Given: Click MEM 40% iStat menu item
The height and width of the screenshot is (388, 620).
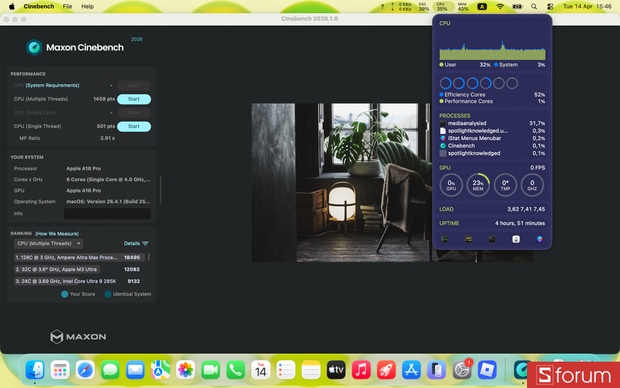Looking at the screenshot, I should point(463,7).
